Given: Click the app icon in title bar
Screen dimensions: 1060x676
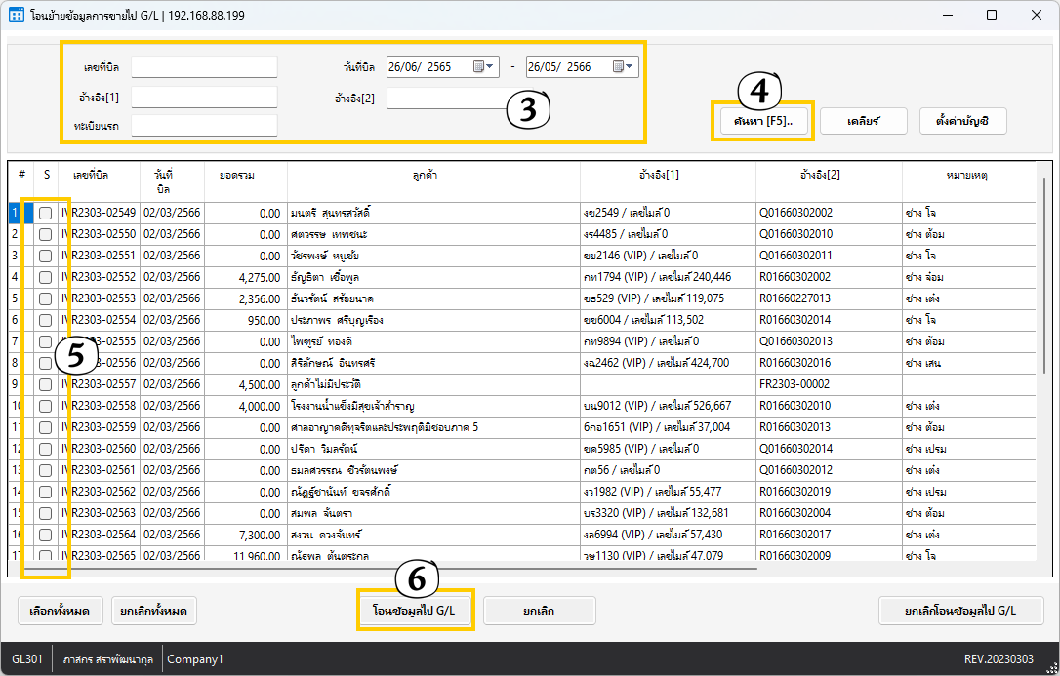Looking at the screenshot, I should point(17,16).
